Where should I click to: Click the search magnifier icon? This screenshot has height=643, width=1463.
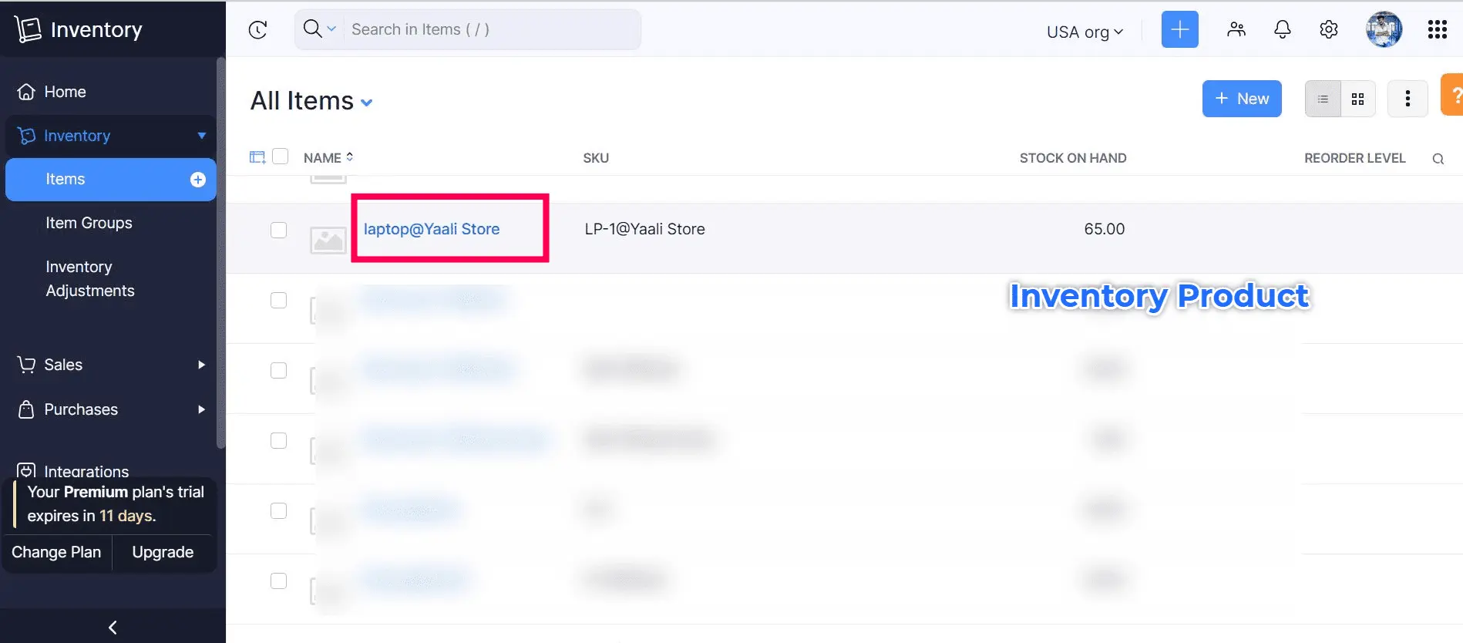(x=312, y=29)
